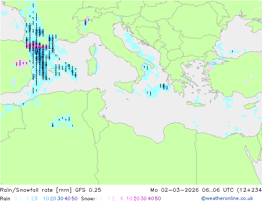The height and width of the screenshot is (202, 262).
Task: Pick the rain legend 20 color value
Action: pos(53,199)
